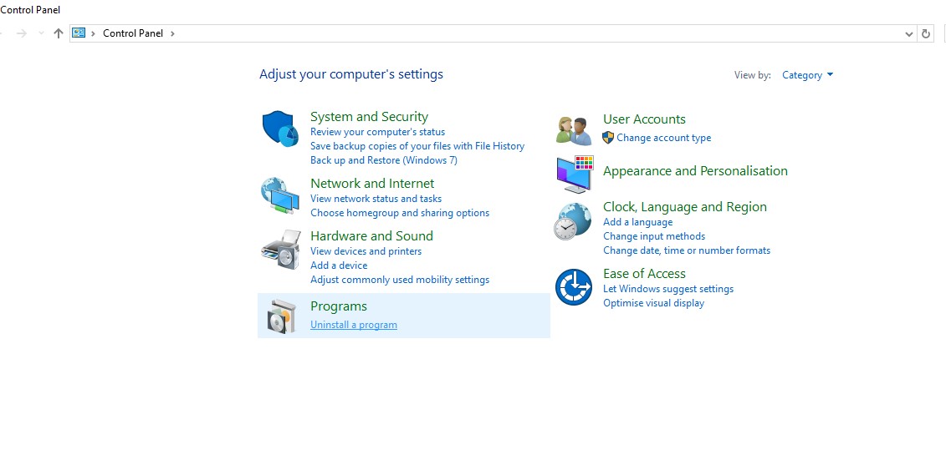
Task: Click the Appearance and Personalisation monitor icon
Action: [575, 174]
